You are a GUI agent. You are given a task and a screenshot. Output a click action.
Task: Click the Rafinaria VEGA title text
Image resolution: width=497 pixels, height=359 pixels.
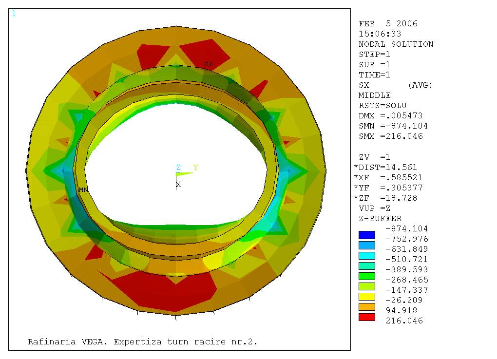click(x=142, y=342)
